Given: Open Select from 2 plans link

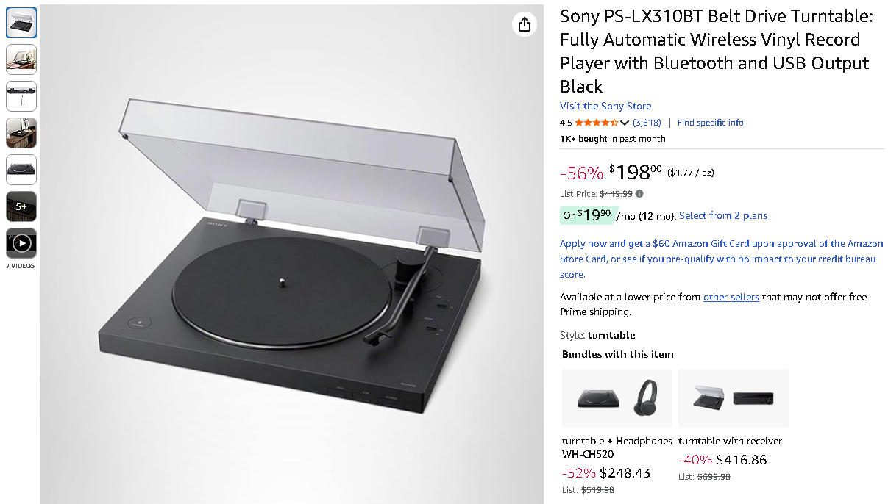Looking at the screenshot, I should click(x=722, y=215).
